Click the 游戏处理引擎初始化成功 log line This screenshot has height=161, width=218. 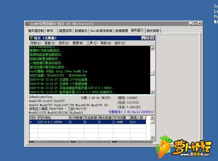[x=49, y=67]
